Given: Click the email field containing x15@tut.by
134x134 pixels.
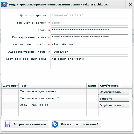Looking at the screenshot, I should (89, 52).
